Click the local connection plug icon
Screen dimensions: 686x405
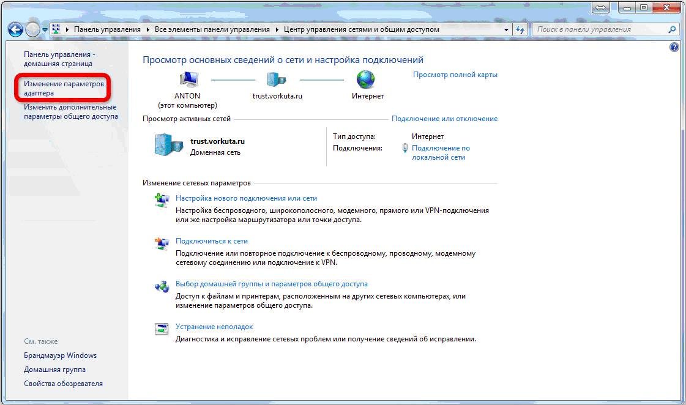405,148
